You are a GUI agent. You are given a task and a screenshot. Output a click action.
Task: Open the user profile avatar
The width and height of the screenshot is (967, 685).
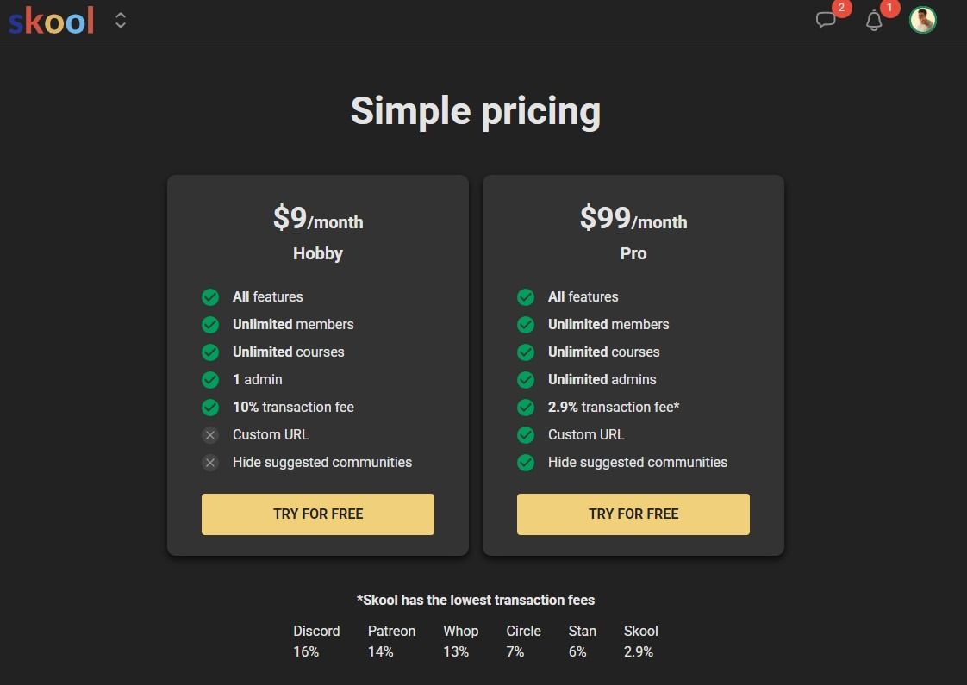(922, 20)
